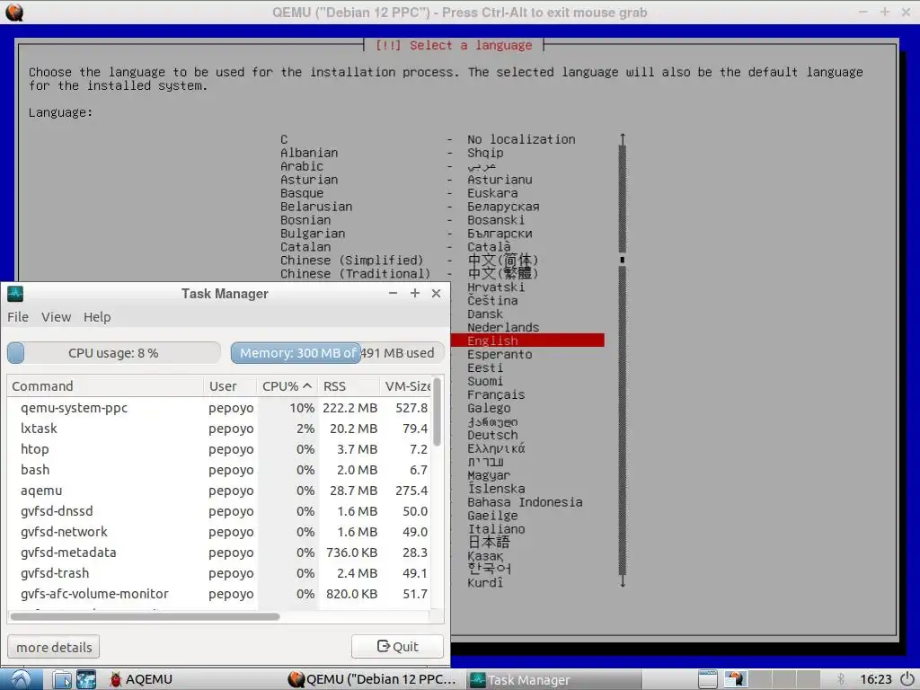
Task: Toggle sort order on CPU% column header
Action: (x=287, y=386)
